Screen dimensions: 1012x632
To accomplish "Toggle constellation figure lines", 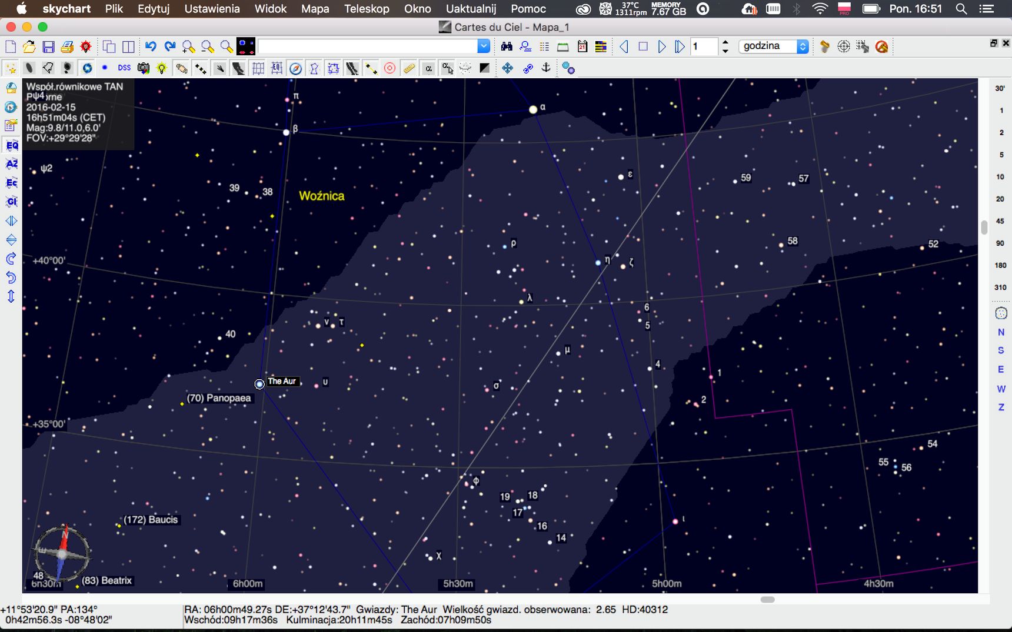I will click(x=314, y=69).
